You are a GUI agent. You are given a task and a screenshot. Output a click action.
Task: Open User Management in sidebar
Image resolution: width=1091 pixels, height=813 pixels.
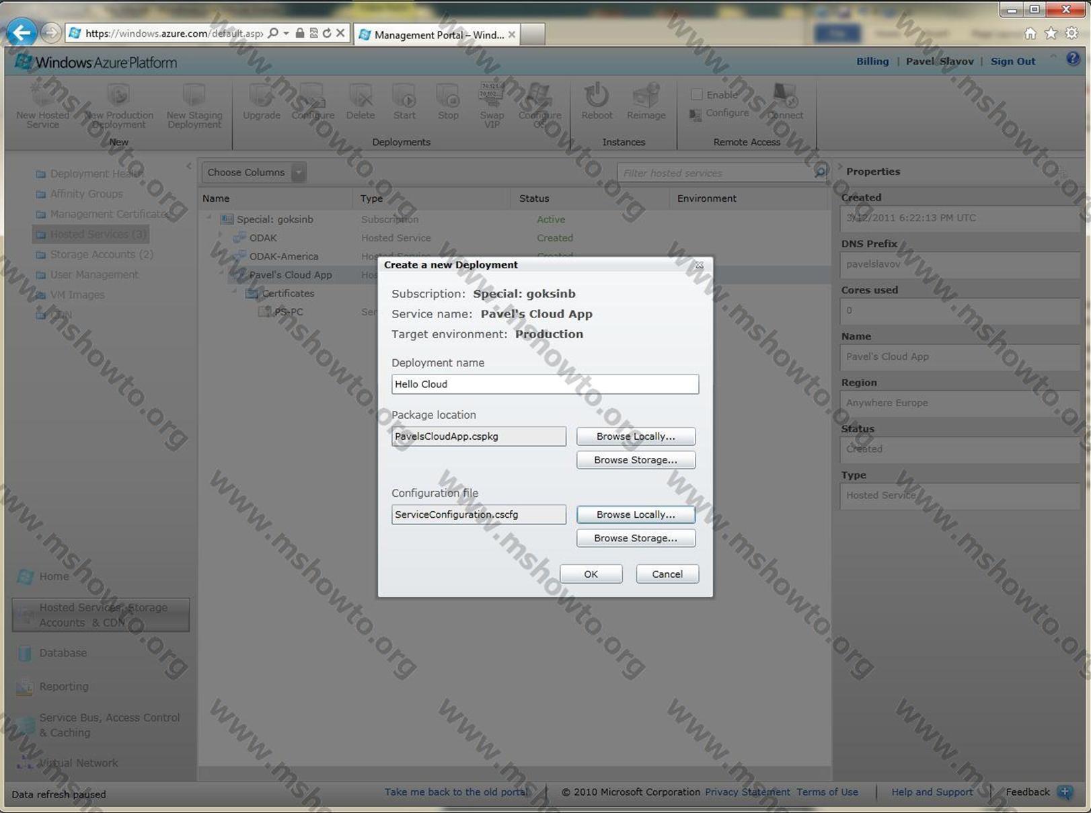(x=87, y=274)
